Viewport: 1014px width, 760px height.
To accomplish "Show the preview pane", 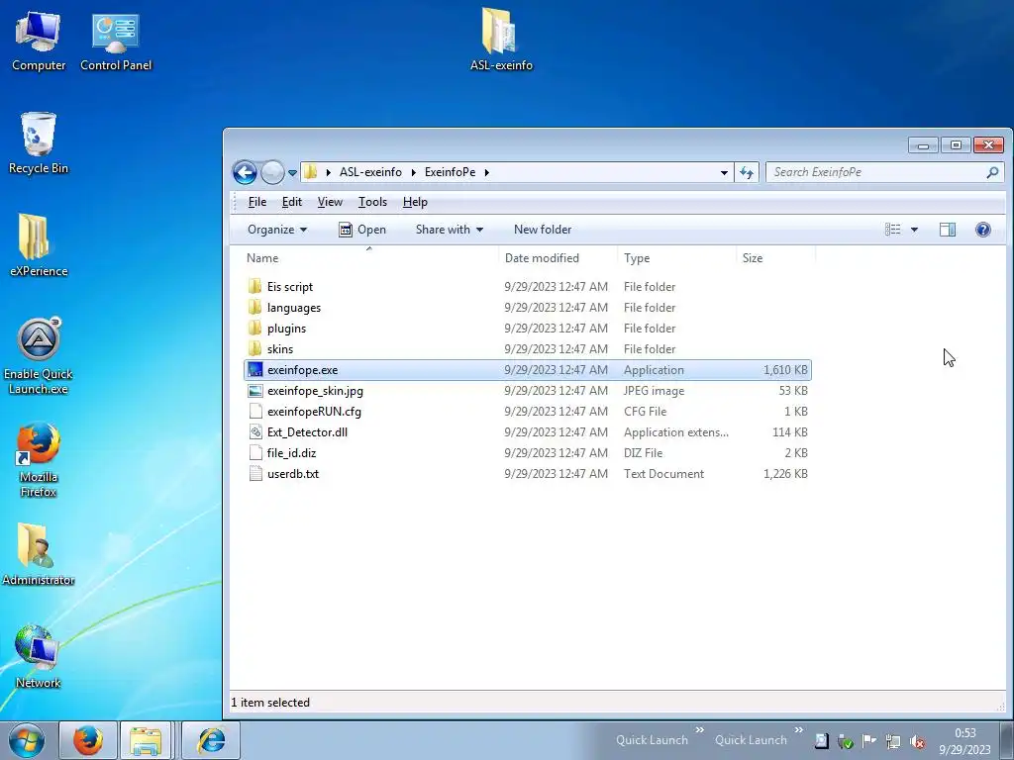I will tap(948, 230).
